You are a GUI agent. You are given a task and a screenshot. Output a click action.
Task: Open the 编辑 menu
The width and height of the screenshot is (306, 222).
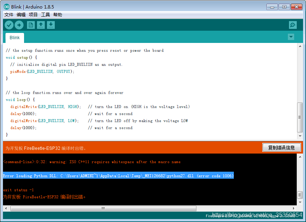(21, 15)
